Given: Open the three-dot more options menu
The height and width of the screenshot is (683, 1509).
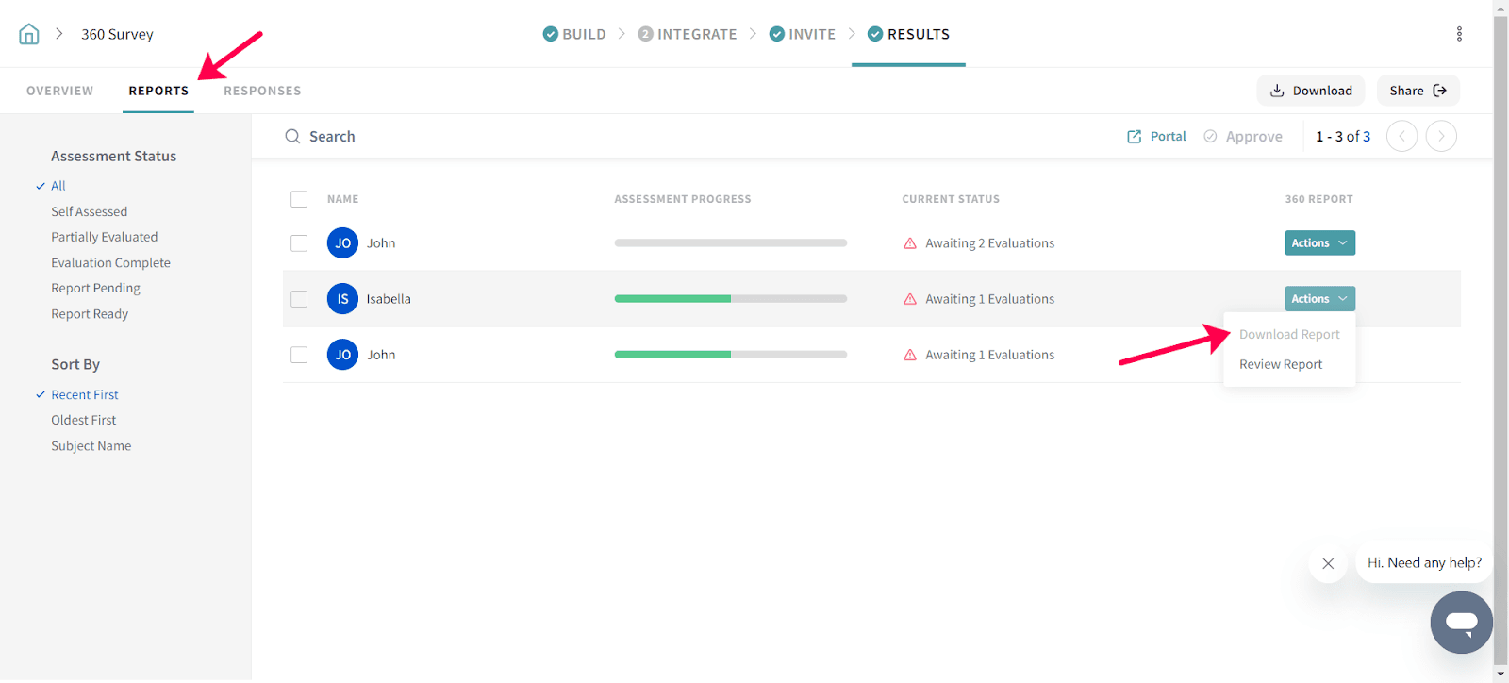Looking at the screenshot, I should (1459, 34).
